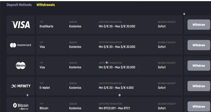The image size is (211, 112).
Task: Select the Maestro logo
Action: [x=21, y=65]
